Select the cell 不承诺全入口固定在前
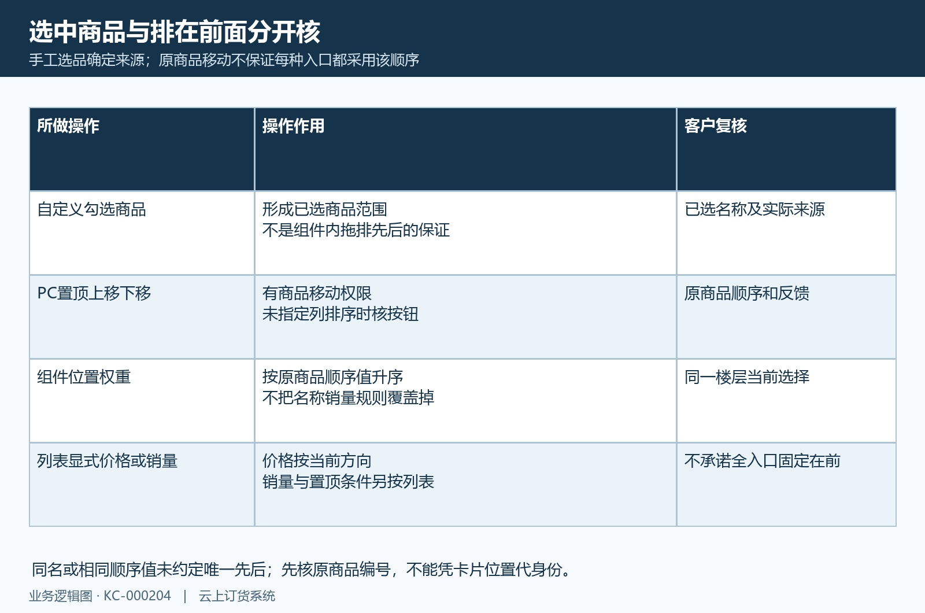The image size is (925, 613). [786, 485]
